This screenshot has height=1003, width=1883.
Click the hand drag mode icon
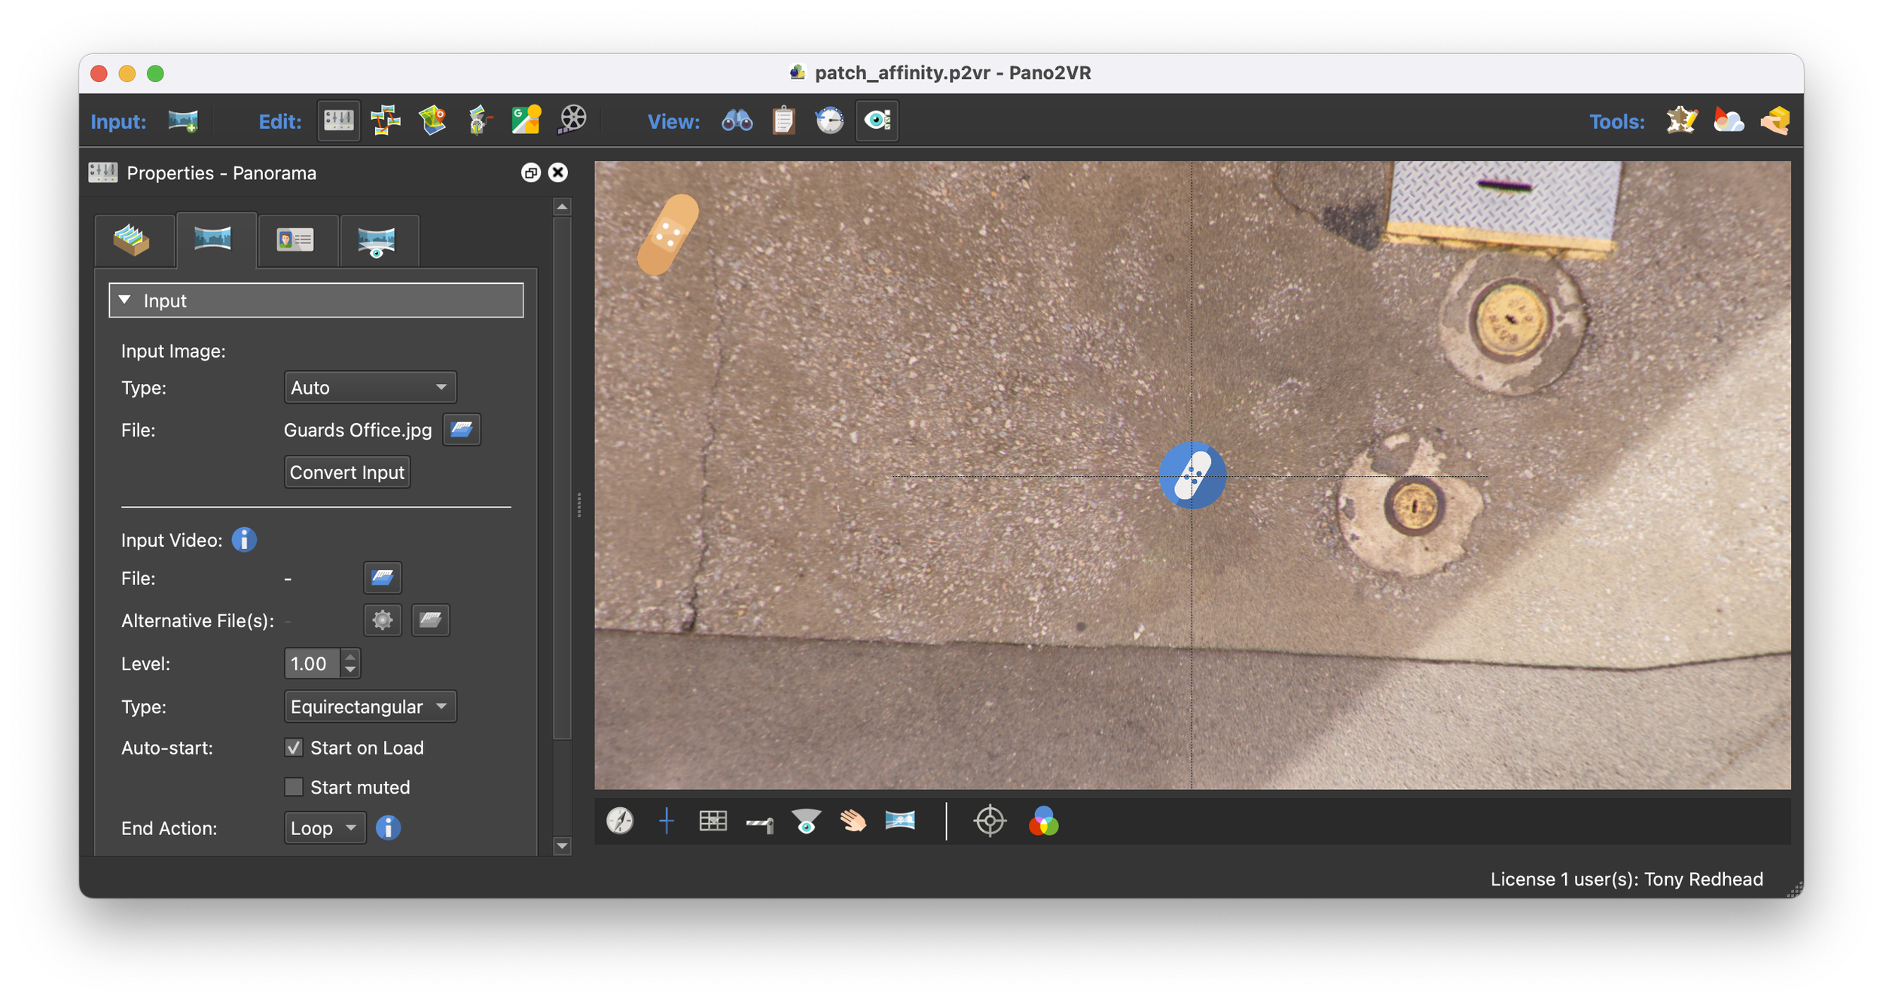[853, 821]
